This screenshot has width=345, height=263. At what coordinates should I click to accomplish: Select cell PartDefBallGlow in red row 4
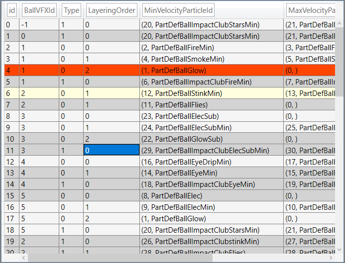click(212, 70)
